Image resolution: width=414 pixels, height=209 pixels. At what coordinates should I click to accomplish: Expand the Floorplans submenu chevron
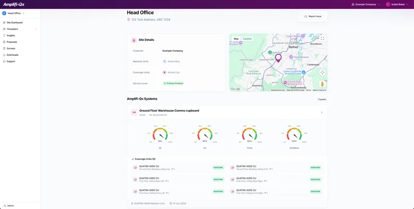click(x=36, y=29)
